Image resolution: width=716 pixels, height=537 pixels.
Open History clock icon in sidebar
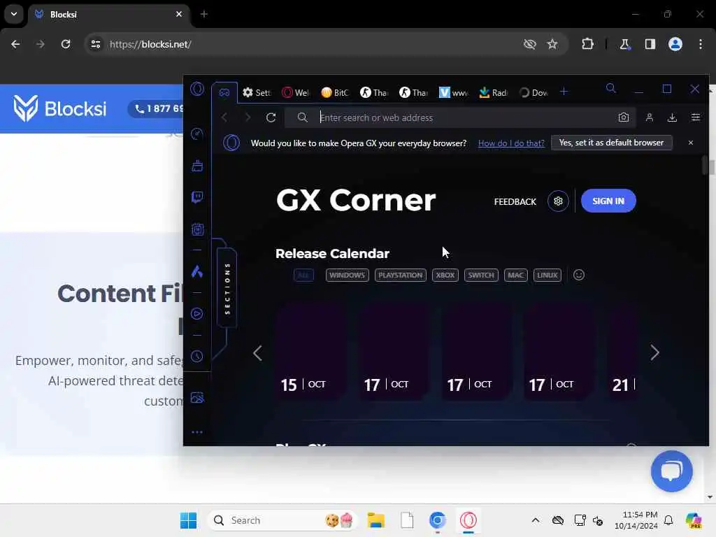tap(197, 356)
